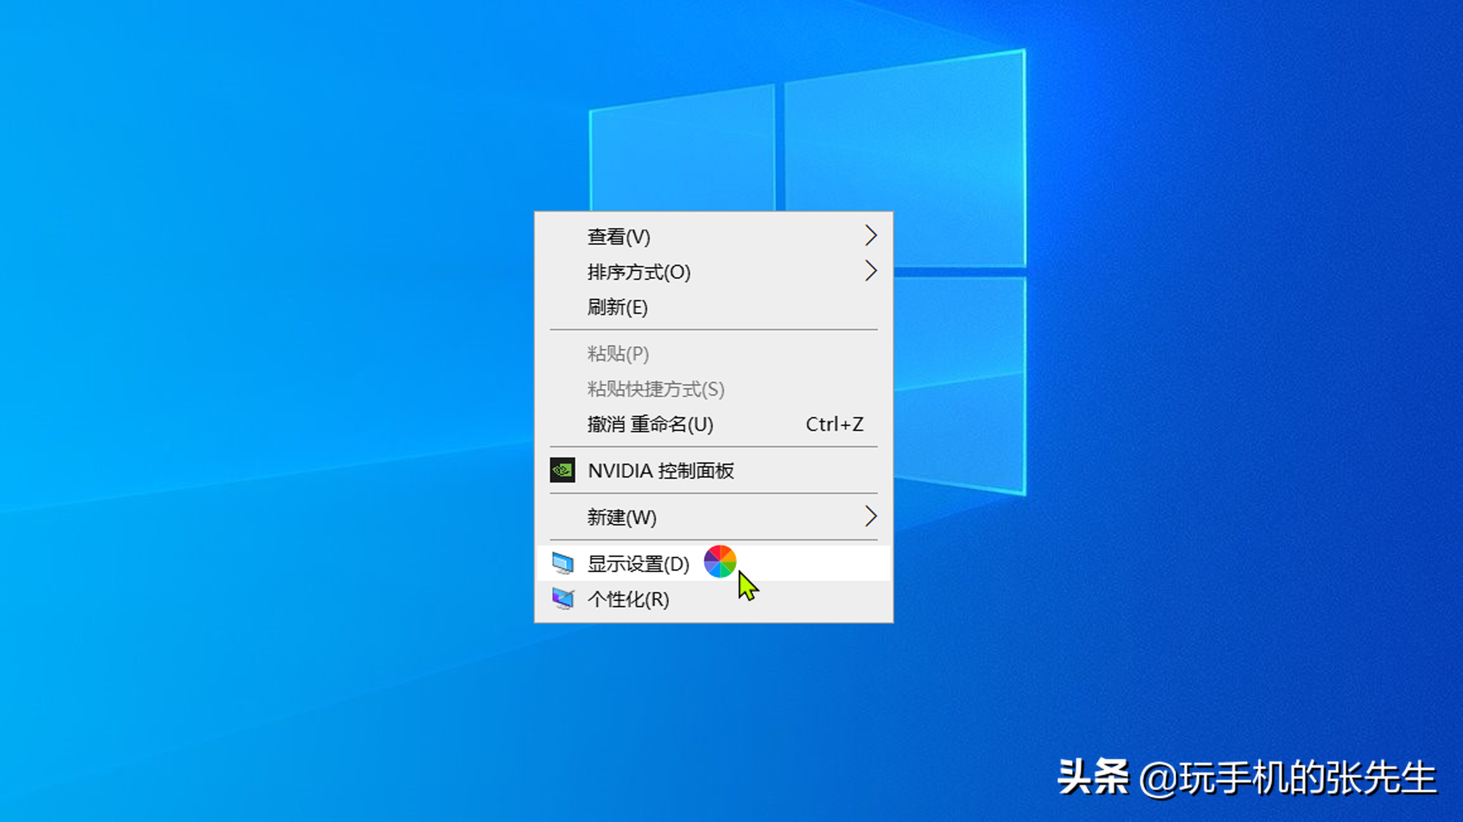
Task: Click the personalization icon beside 个性化(R)
Action: (x=563, y=598)
